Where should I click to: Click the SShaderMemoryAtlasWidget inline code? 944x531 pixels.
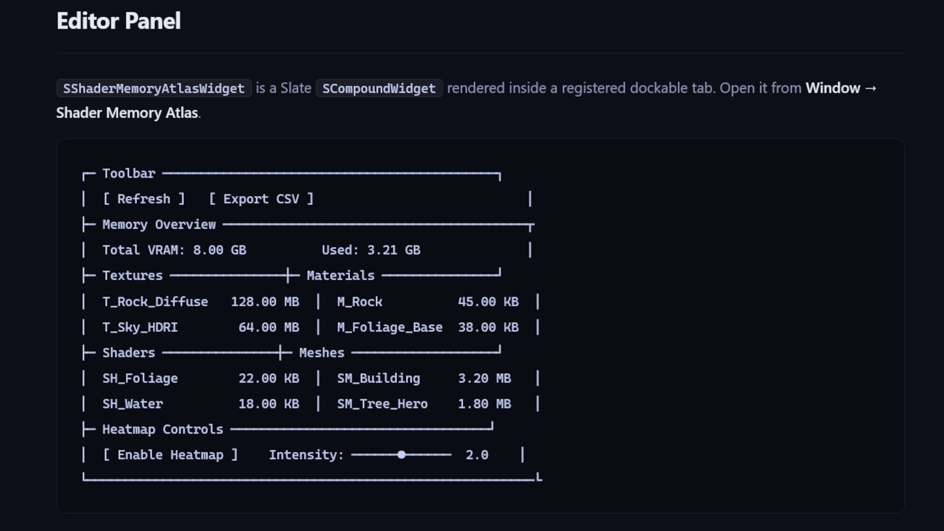[154, 88]
